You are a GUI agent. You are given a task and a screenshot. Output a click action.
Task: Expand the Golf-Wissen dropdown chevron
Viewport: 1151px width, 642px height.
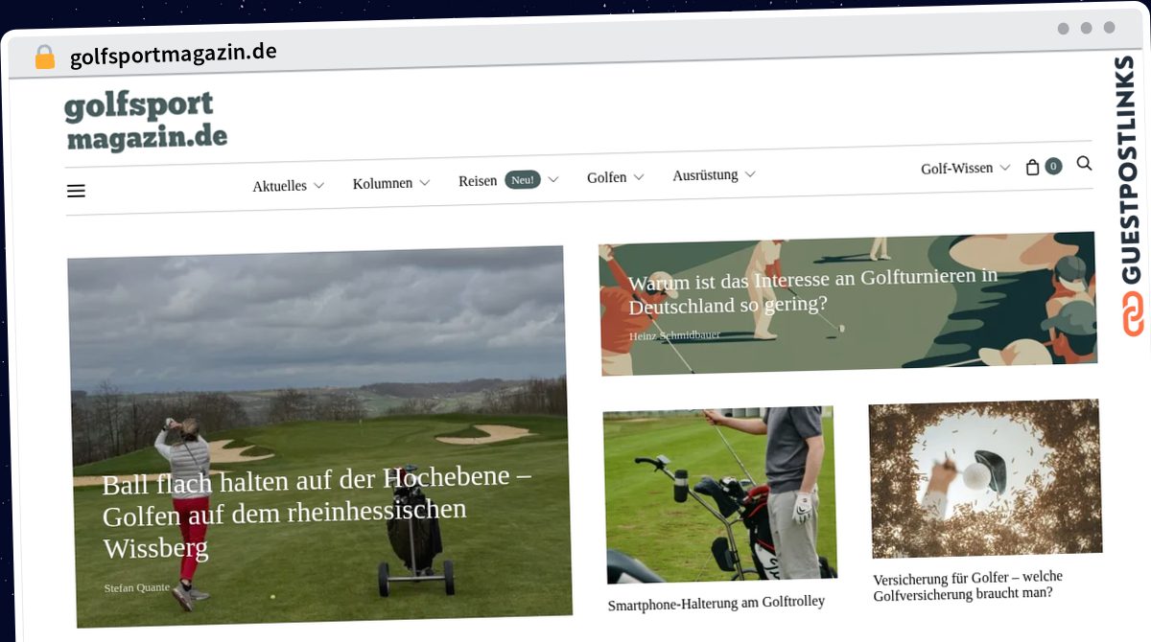[x=1004, y=168]
